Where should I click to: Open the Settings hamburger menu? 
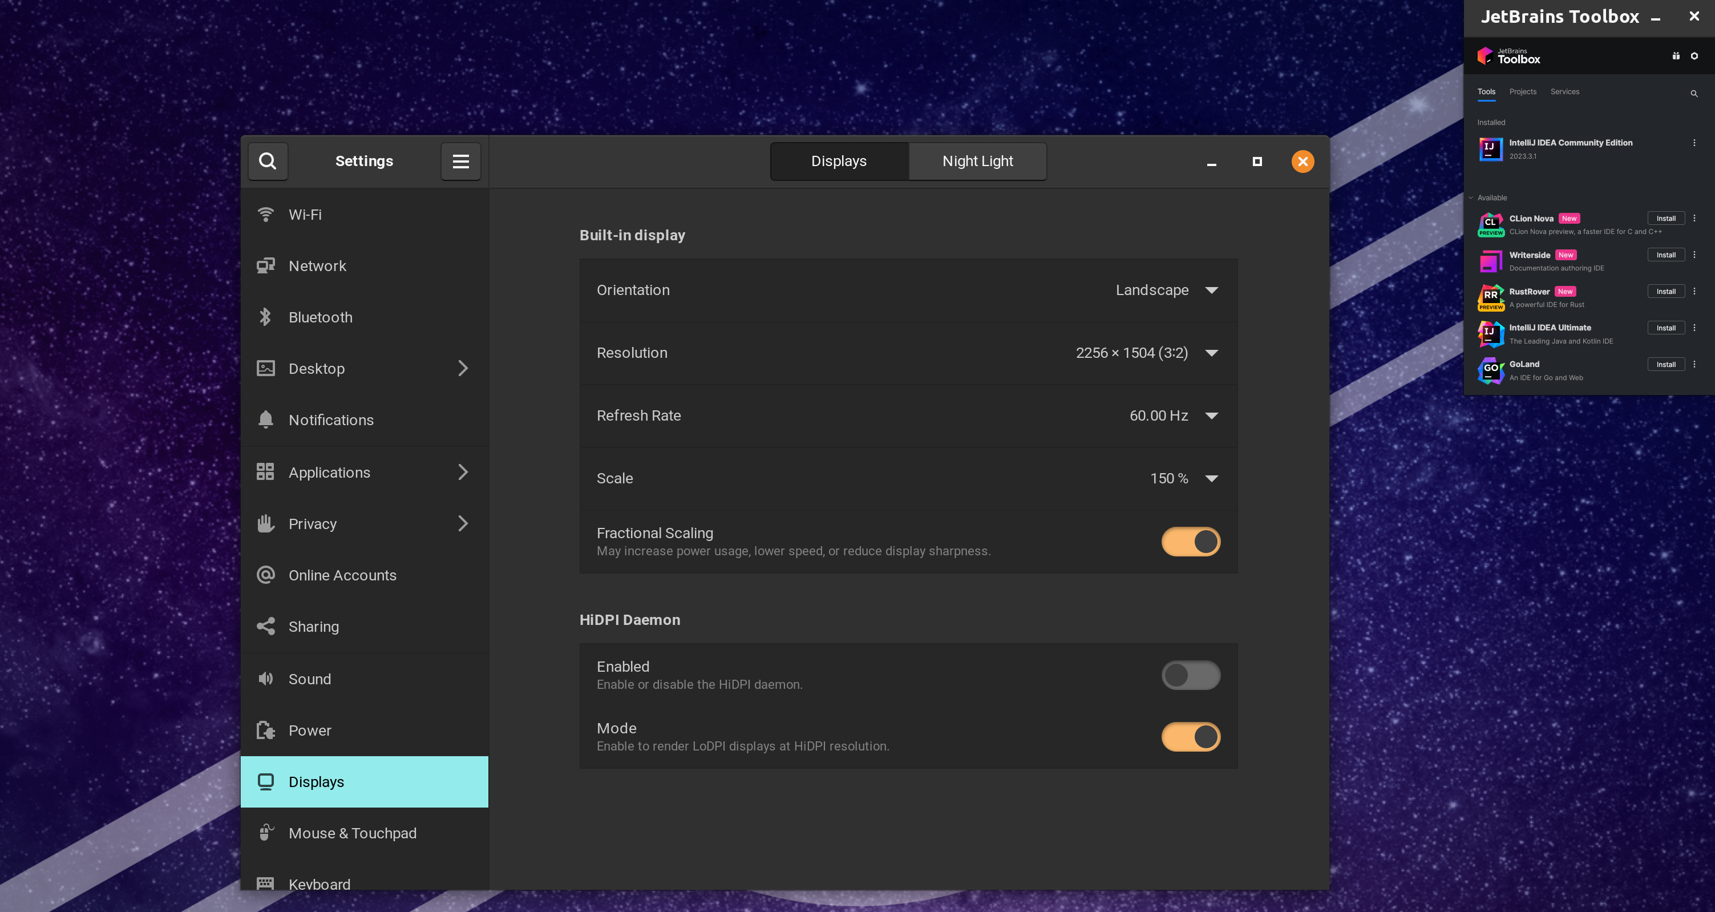[x=461, y=161]
